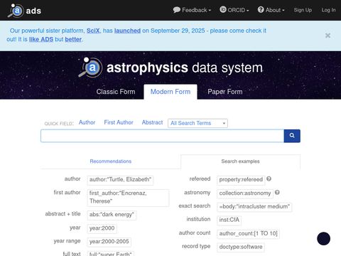Use example property:refereed

(241, 180)
